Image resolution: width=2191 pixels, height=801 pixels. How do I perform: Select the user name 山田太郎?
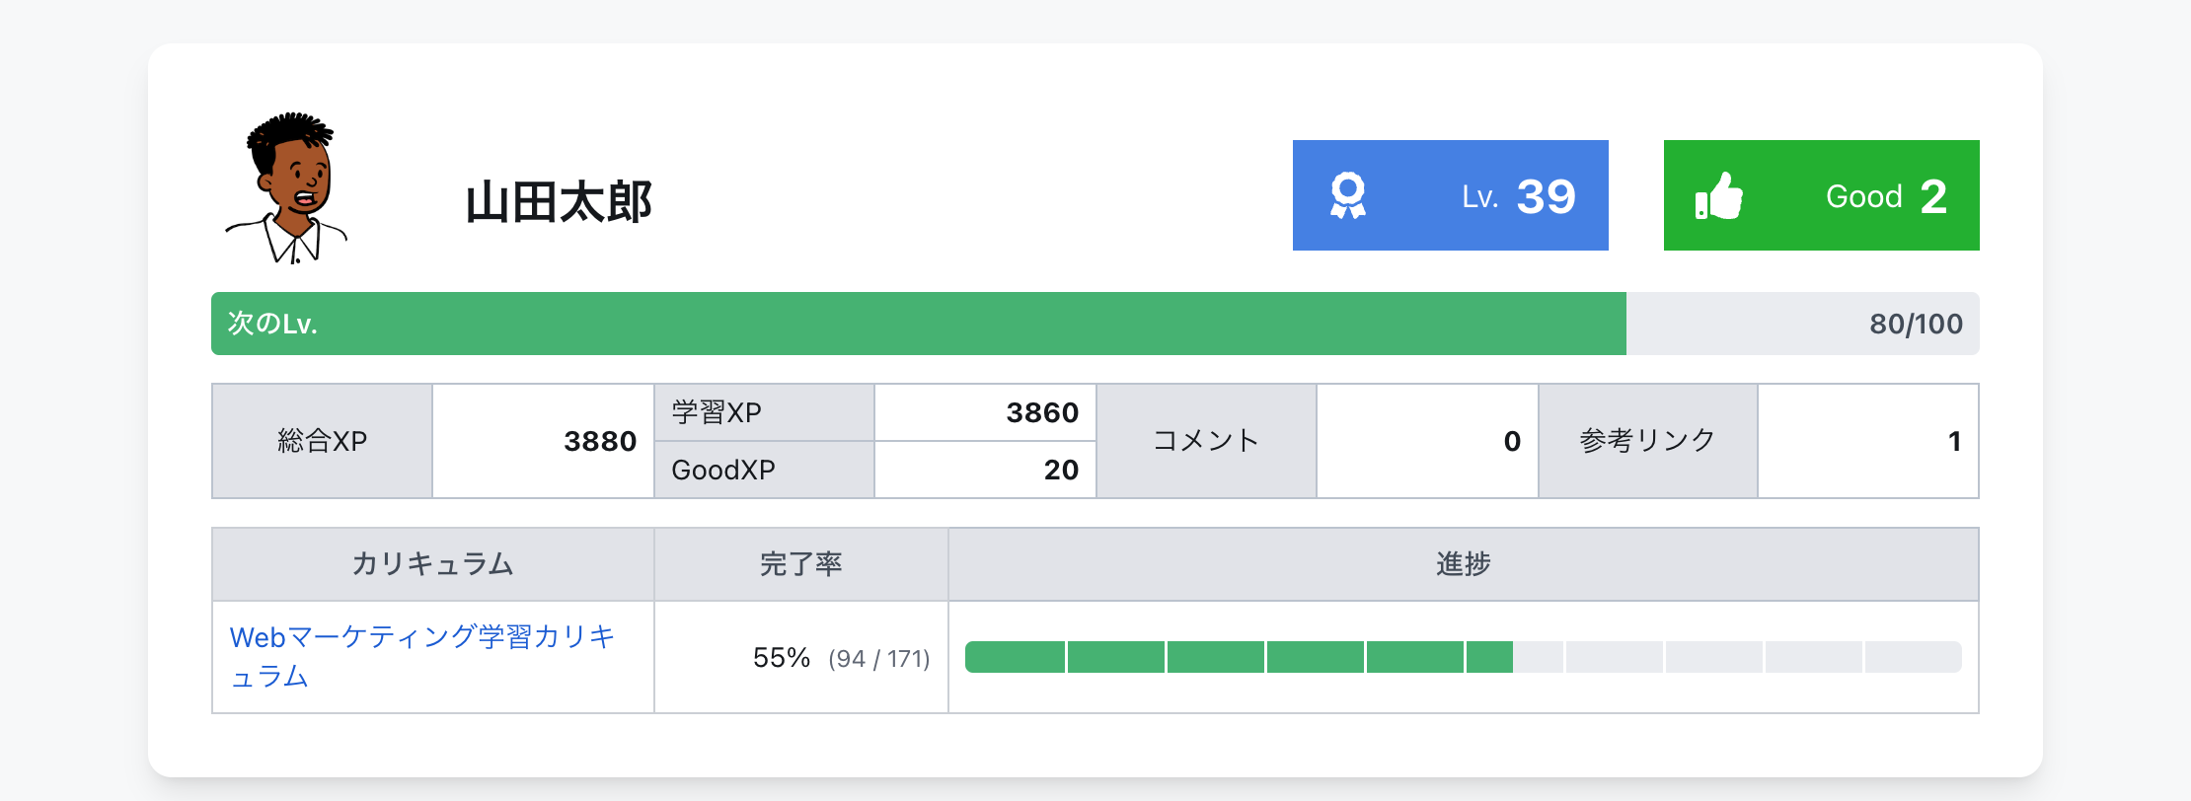point(559,202)
